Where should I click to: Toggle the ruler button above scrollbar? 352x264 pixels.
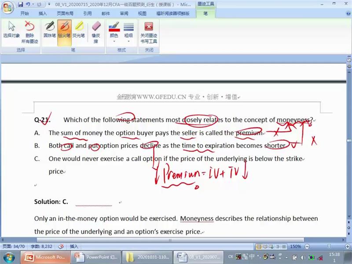click(x=349, y=60)
